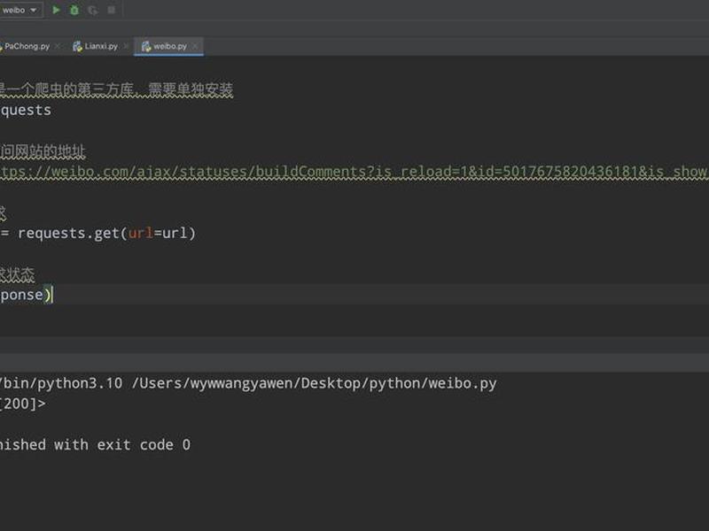Click the [200]> response output line
This screenshot has width=709, height=531.
pyautogui.click(x=23, y=404)
